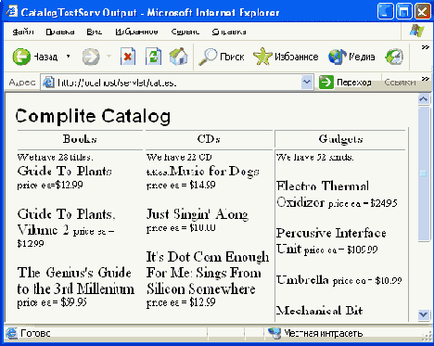Image resolution: width=434 pixels, height=346 pixels.
Task: Click the 'Just Singin' Along' title
Action: pyautogui.click(x=198, y=214)
